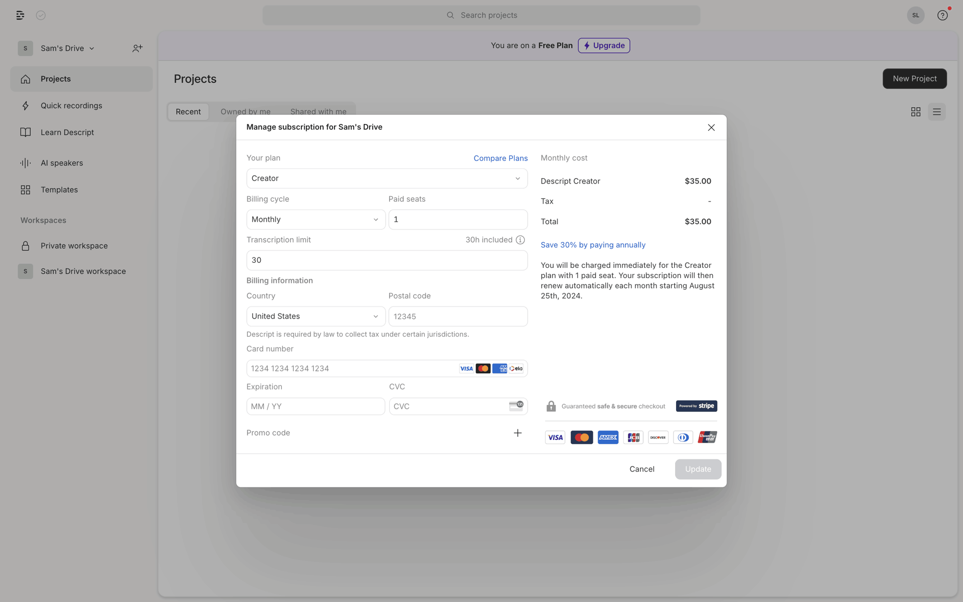Screen dimensions: 963x602
Task: Click the Cancel button
Action: click(641, 469)
